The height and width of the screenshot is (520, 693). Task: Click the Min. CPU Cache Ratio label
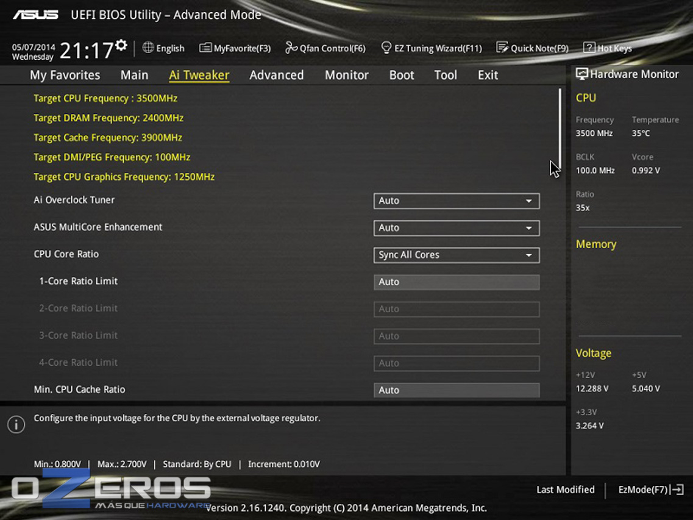[x=79, y=389]
